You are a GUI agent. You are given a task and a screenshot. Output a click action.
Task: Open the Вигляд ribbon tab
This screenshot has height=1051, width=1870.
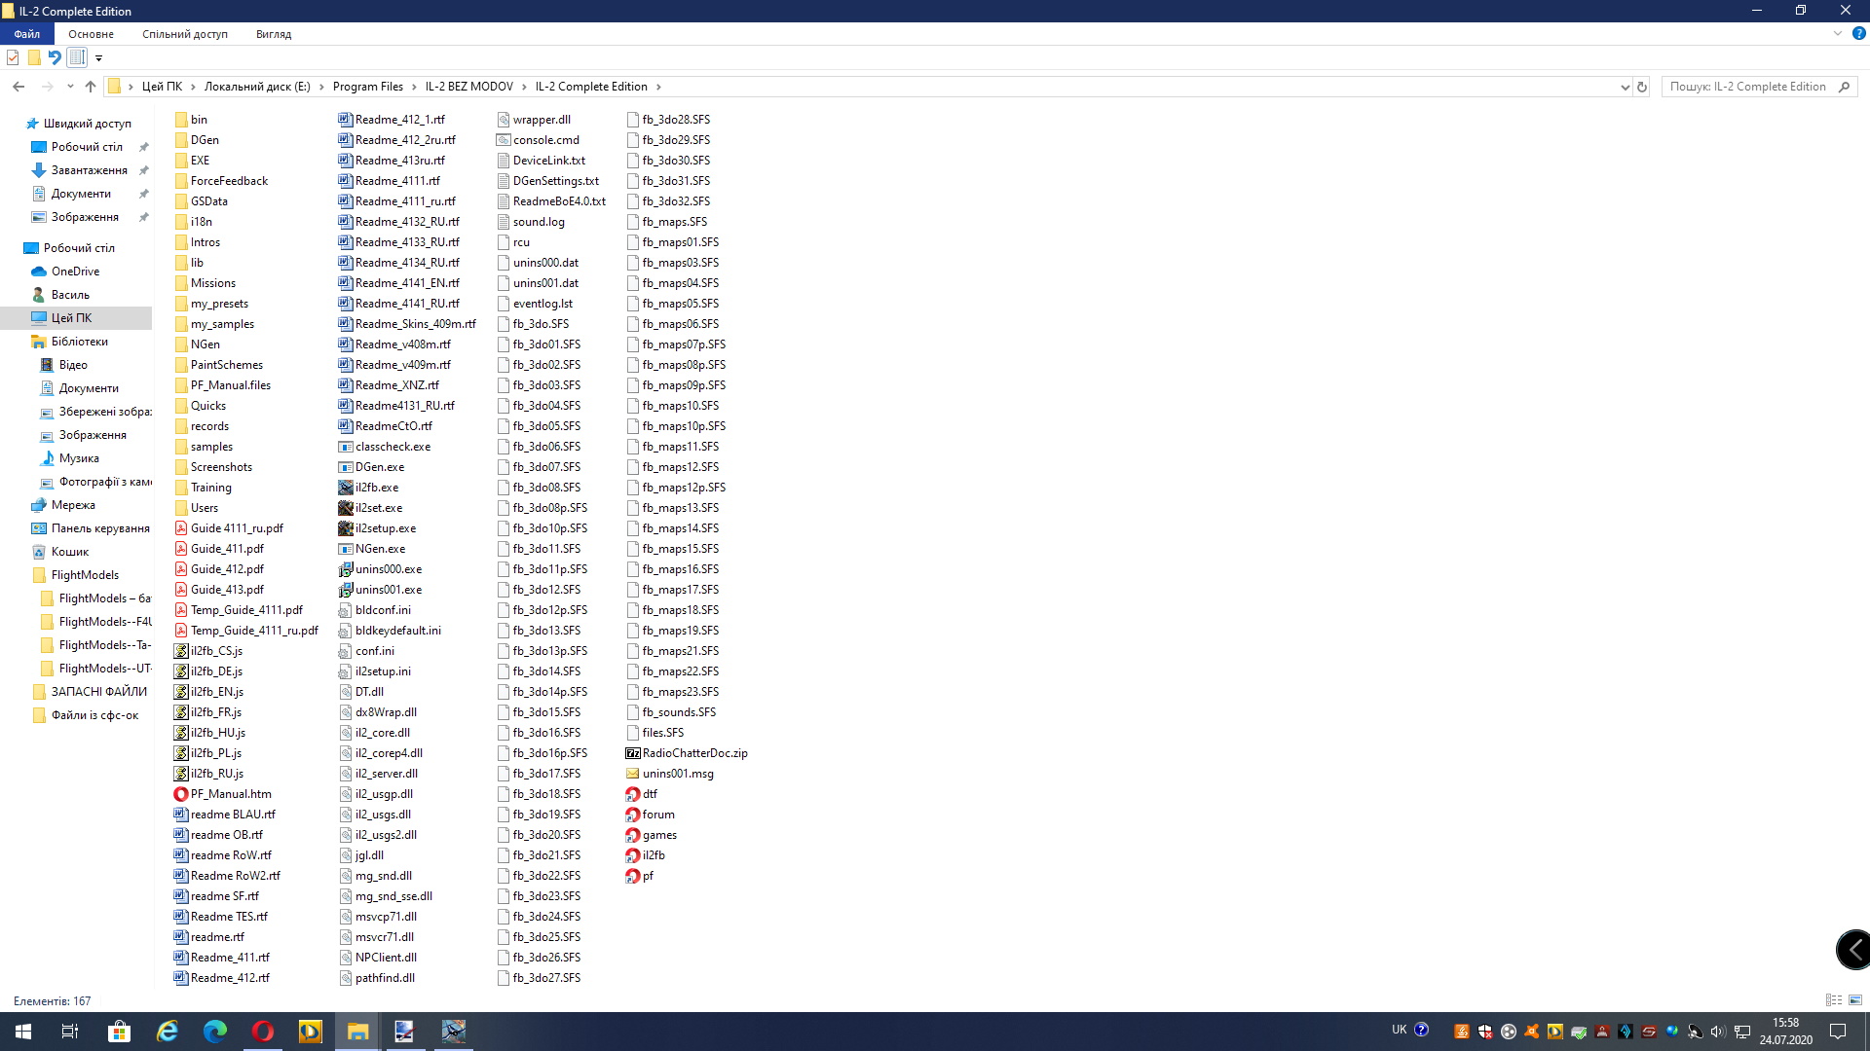point(274,34)
